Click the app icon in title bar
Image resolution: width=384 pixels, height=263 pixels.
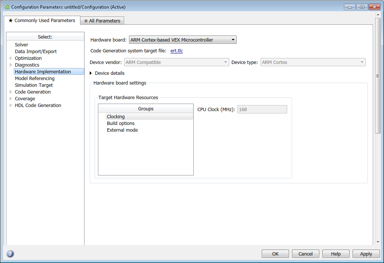pyautogui.click(x=6, y=7)
